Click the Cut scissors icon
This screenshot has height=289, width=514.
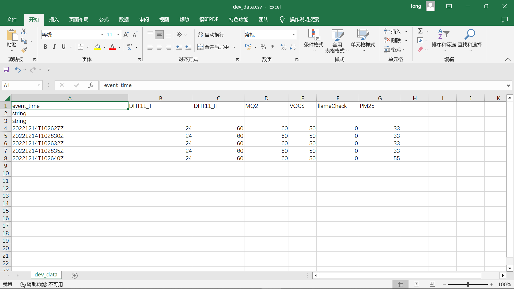24,32
